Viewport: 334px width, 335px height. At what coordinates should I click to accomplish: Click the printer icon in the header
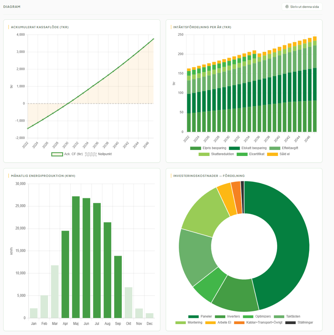(287, 7)
